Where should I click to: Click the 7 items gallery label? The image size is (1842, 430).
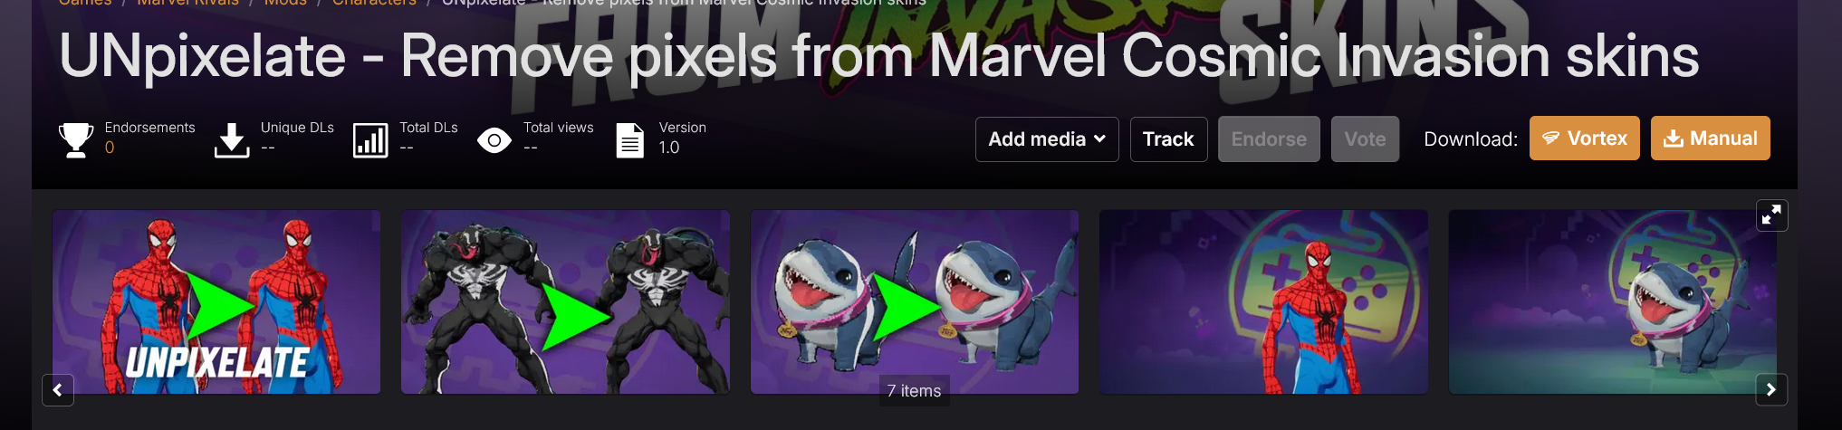(915, 391)
